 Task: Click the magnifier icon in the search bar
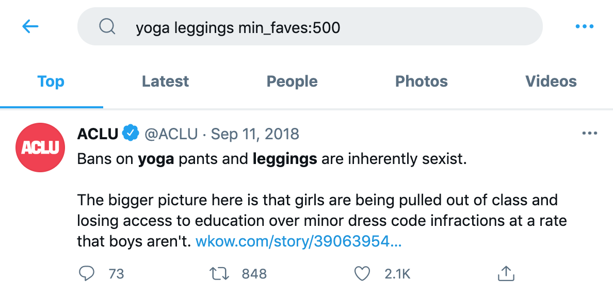click(107, 26)
